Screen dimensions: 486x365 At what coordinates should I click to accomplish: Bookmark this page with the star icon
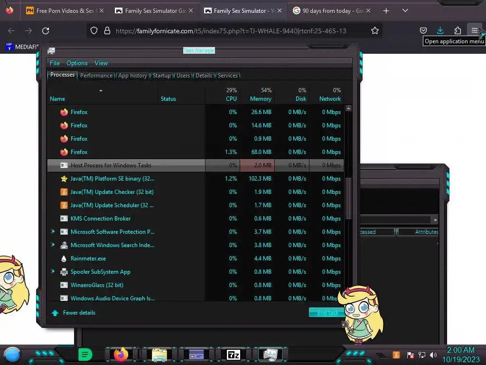coord(375,30)
